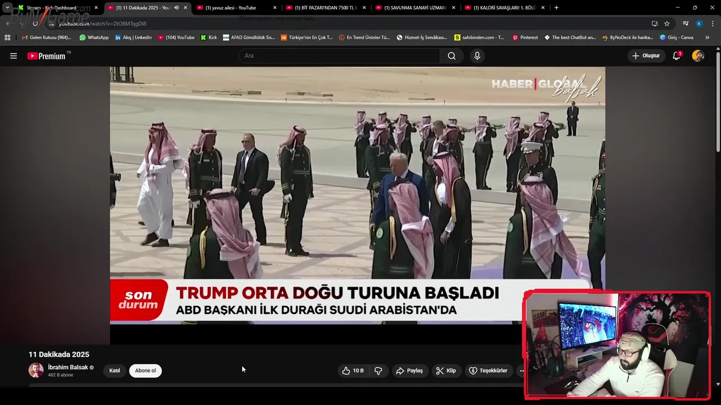Open the Gelen Kutusu Gmail bookmark
Viewport: 721px width, 405px height.
click(x=47, y=38)
